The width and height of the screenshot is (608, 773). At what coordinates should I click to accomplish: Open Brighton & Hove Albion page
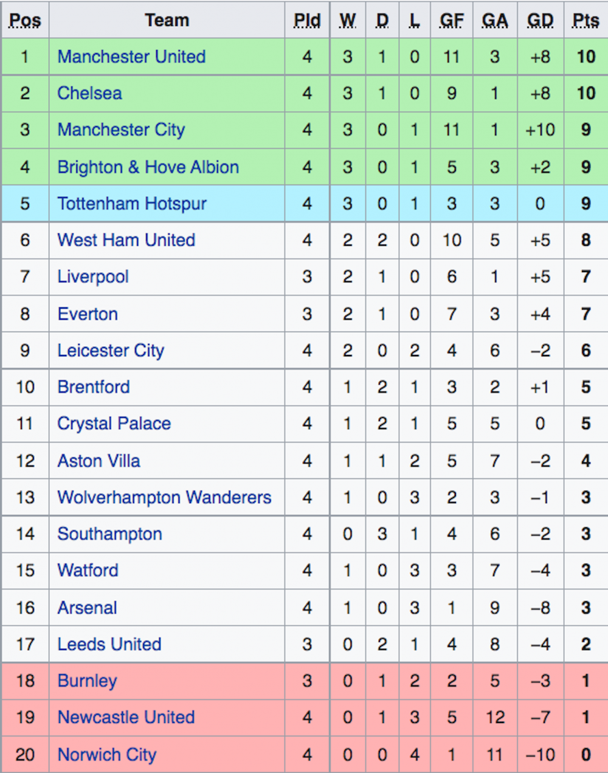[148, 167]
